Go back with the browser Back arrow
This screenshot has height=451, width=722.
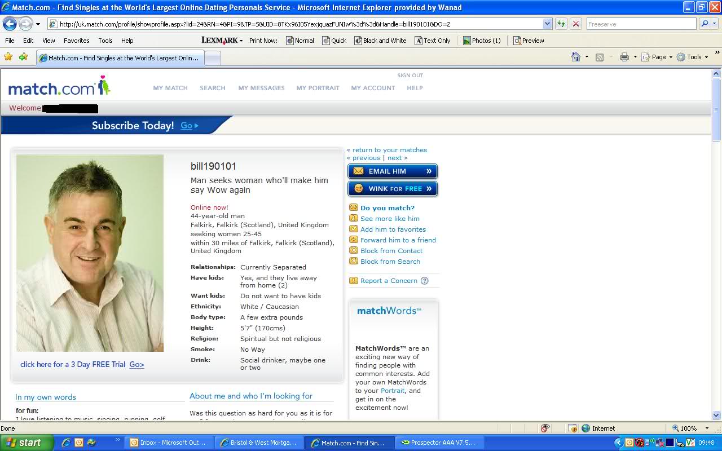click(10, 24)
